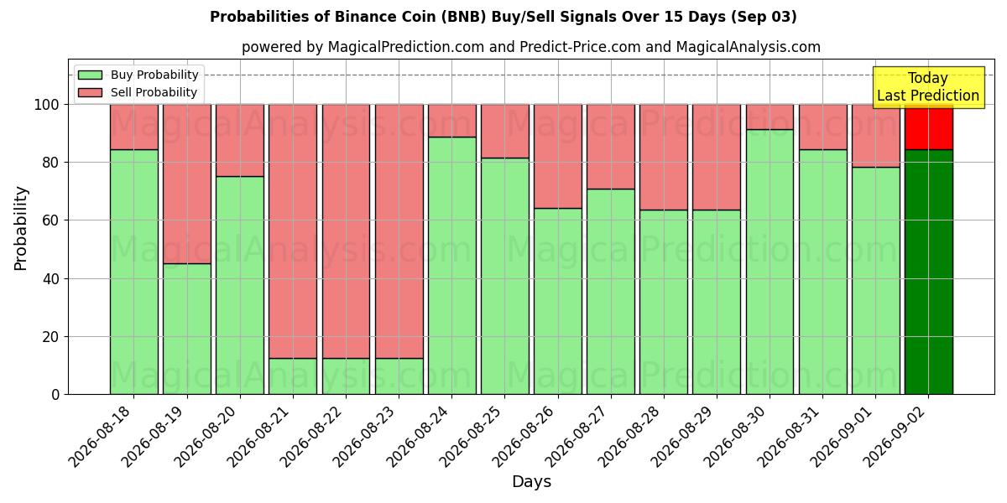This screenshot has height=503, width=1007.
Task: Click the powered by MagicalPrediction.com subtitle
Action: pyautogui.click(x=531, y=47)
